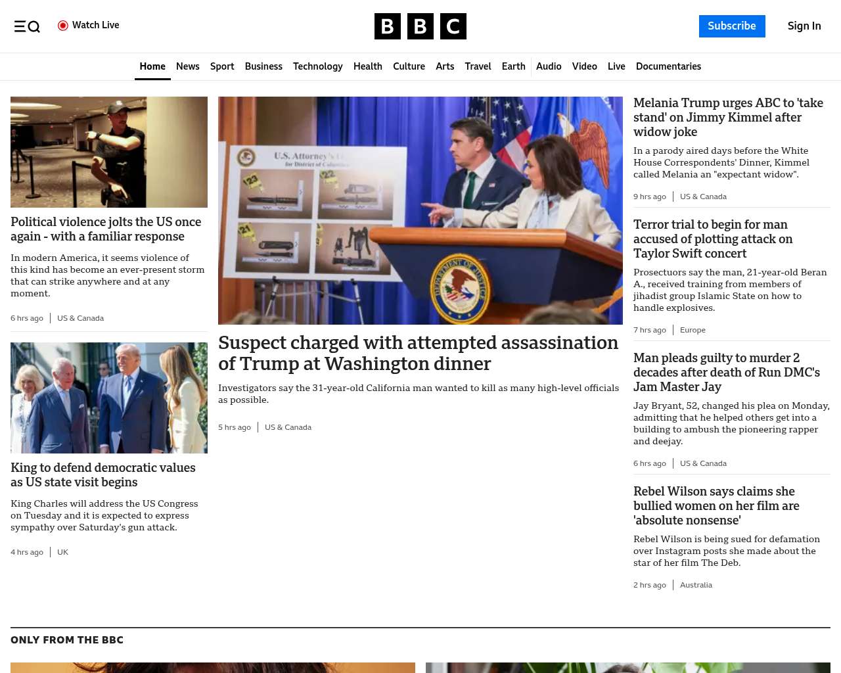Click the Justice Department press conference image
Viewport: 841px width, 673px height.
click(x=420, y=210)
